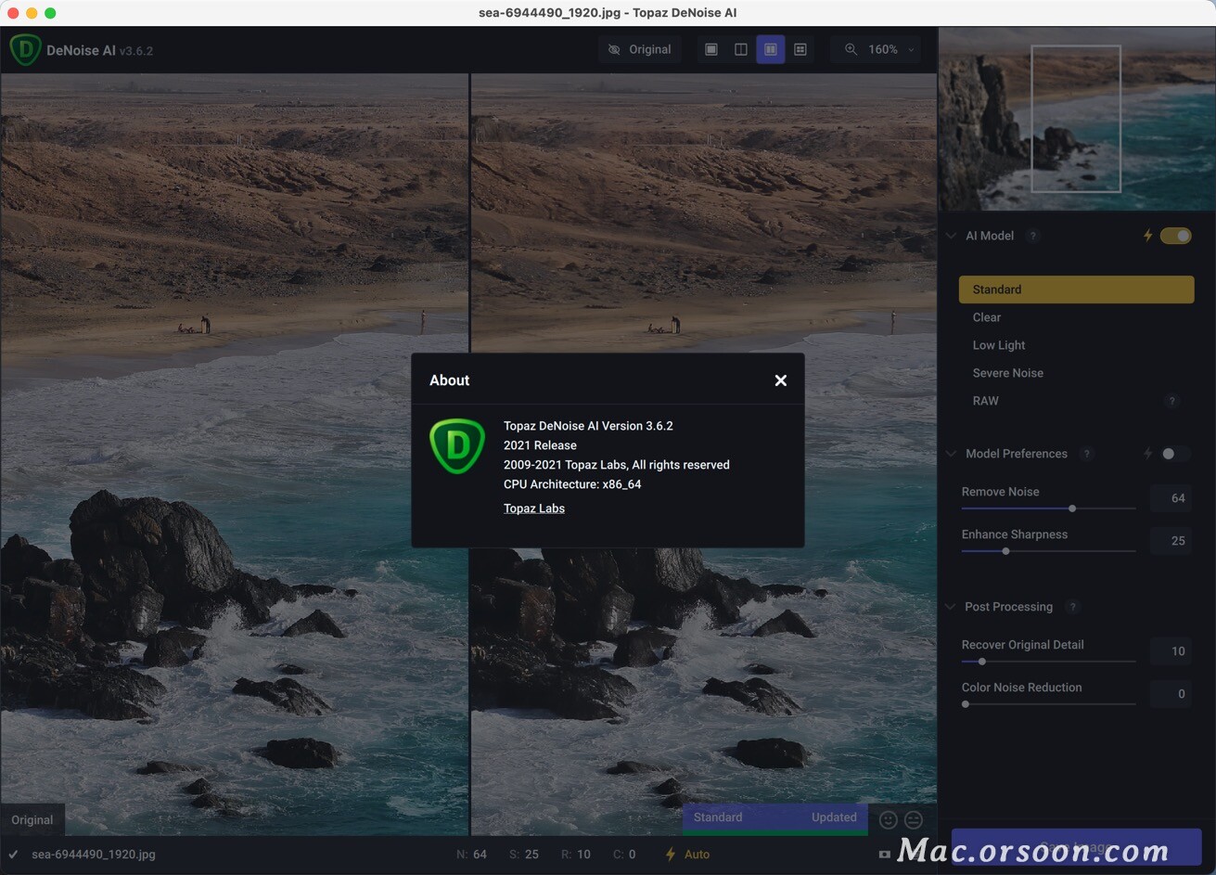
Task: Open the Model Preferences help icon
Action: click(1086, 454)
